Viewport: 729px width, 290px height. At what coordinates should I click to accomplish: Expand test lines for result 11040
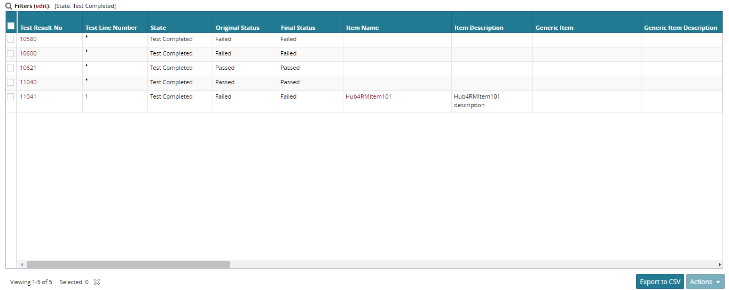pos(87,80)
